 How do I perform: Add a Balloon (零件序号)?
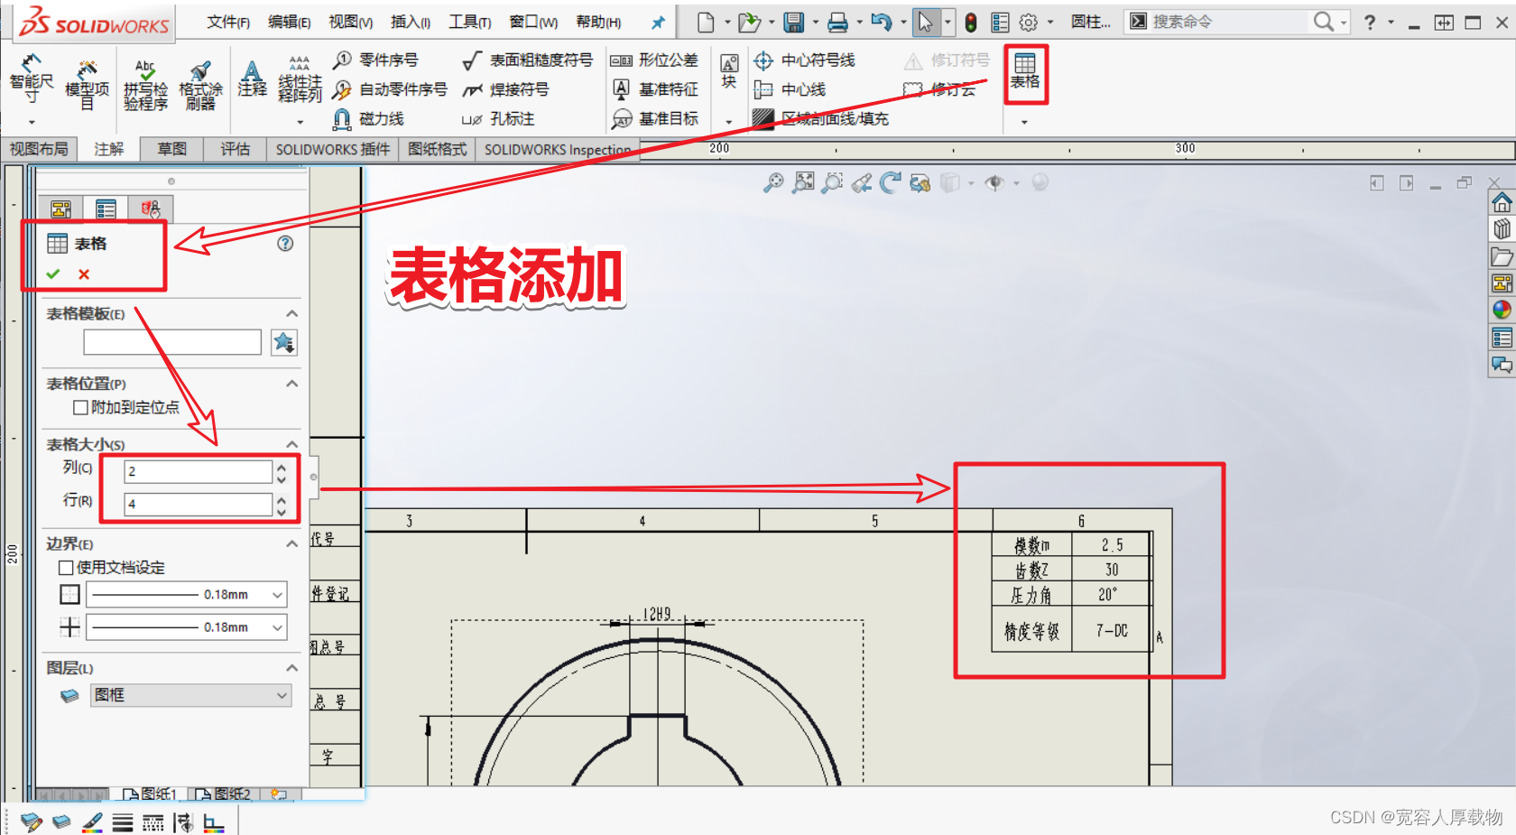click(x=375, y=60)
